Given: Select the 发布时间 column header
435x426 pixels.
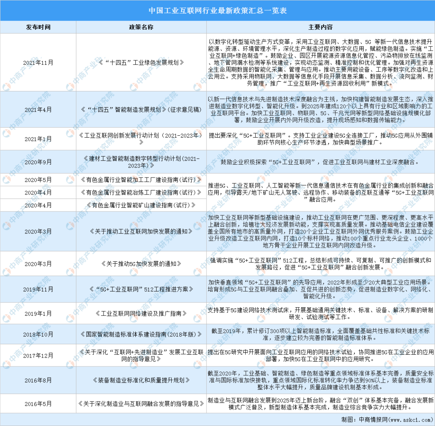Looking at the screenshot, I should (x=38, y=27).
